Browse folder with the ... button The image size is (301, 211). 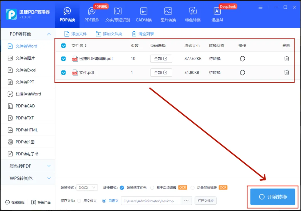click(186, 201)
